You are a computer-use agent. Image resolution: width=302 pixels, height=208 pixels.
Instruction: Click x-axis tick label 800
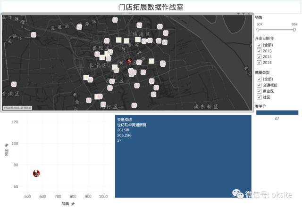tap(73, 196)
